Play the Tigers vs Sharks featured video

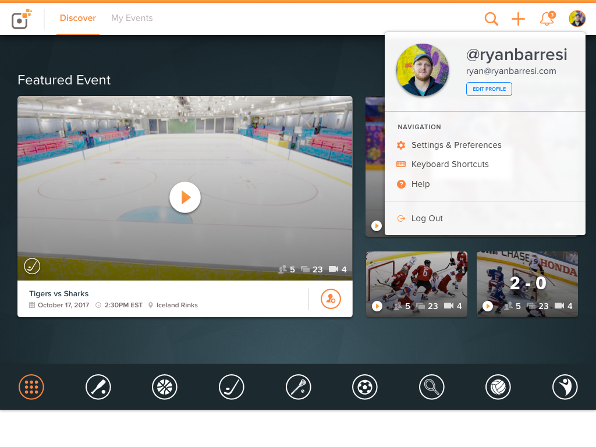[x=185, y=197]
